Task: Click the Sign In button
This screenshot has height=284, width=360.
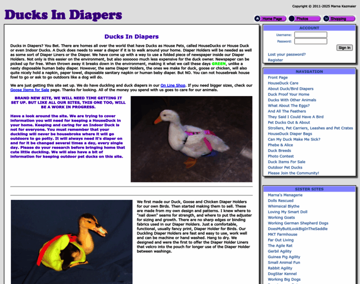Action: coord(344,48)
